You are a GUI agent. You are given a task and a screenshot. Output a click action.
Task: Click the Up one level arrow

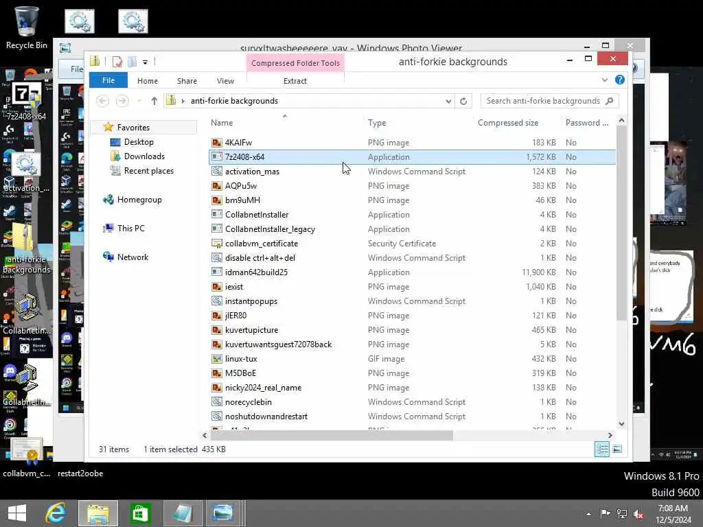pyautogui.click(x=154, y=101)
